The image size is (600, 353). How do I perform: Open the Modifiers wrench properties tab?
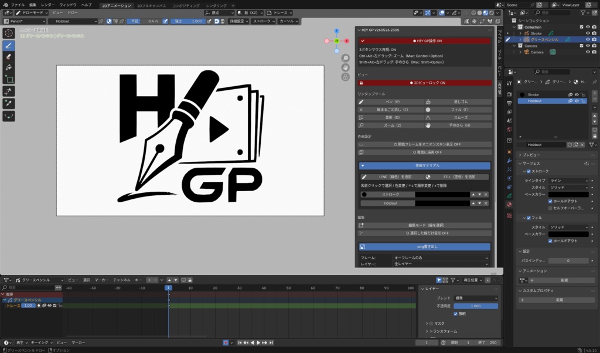click(x=509, y=161)
